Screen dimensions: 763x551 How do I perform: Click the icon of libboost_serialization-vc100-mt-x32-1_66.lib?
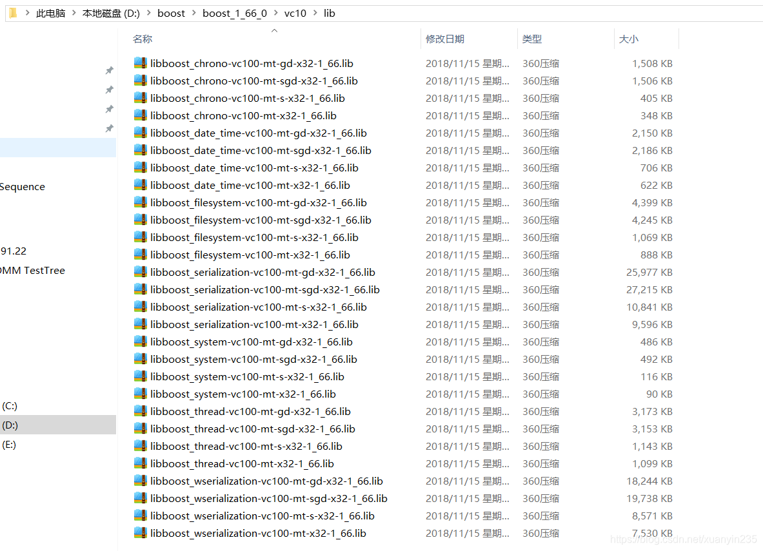coord(140,324)
